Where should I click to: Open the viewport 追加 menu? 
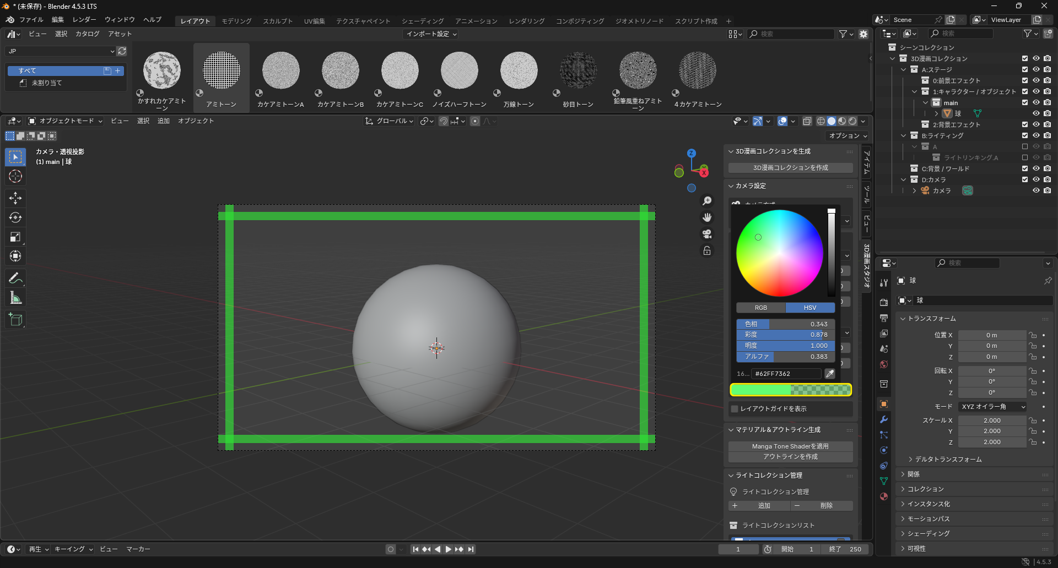click(164, 121)
